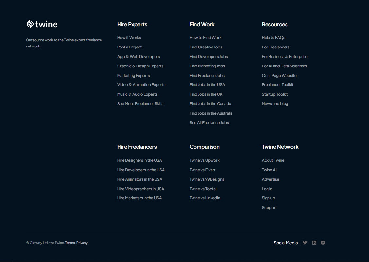Open the Privacy link

(82, 243)
